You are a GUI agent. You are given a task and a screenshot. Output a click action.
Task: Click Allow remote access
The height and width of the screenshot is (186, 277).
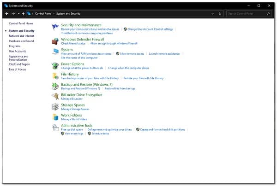click(132, 53)
